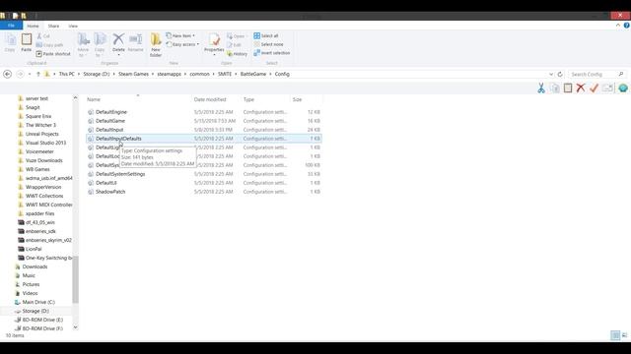
Task: Select BD-ROM Drive (E:) in the sidebar
Action: (x=42, y=320)
